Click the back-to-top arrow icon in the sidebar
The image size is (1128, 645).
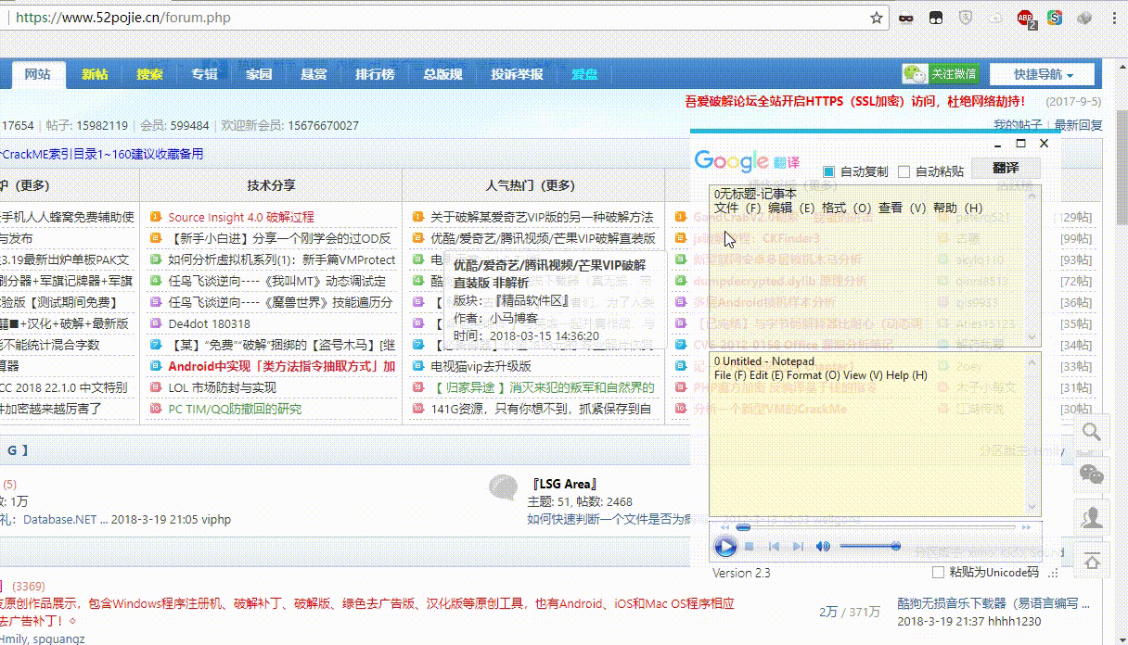point(1092,560)
